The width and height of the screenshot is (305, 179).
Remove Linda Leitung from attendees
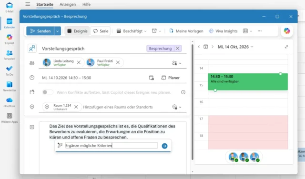pyautogui.click(x=79, y=62)
